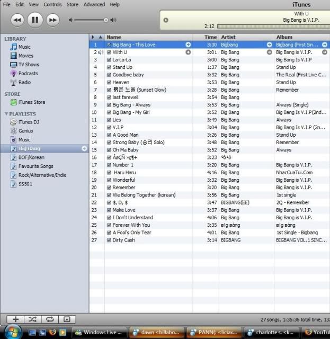Sort songs by the Name column header
The height and width of the screenshot is (339, 330).
coord(154,37)
